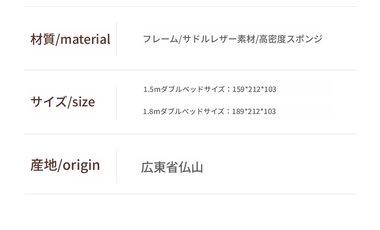Click the サドルレザー素材 phrase
This screenshot has height=230, width=380.
(x=219, y=39)
